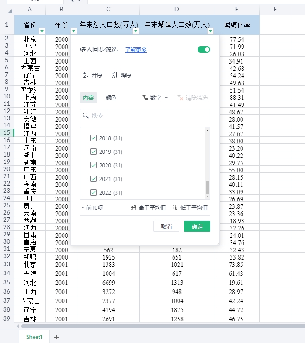Expand the 前10项 top ten dropdown
Screen dimensions: 305x343
pos(92,207)
